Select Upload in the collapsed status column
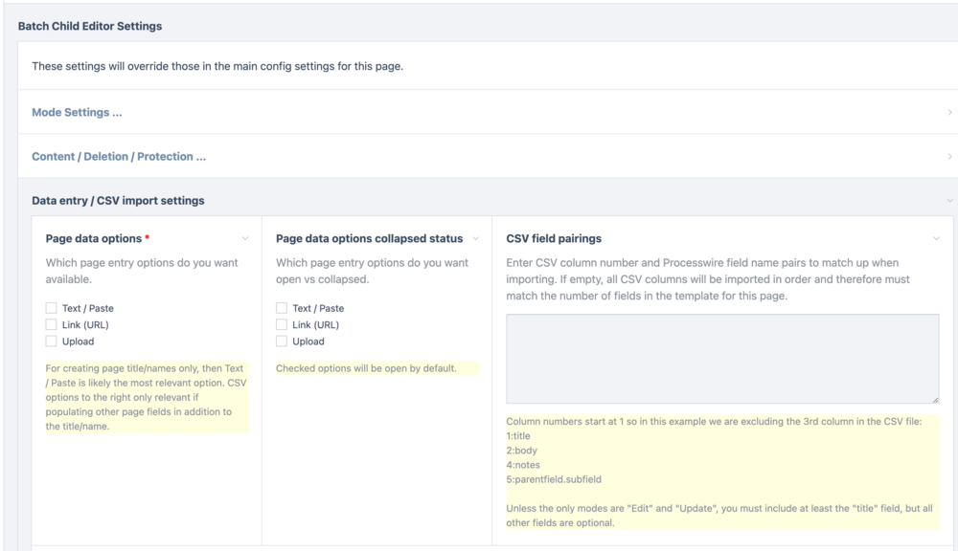Viewport: 958px width, 551px height. tap(282, 342)
